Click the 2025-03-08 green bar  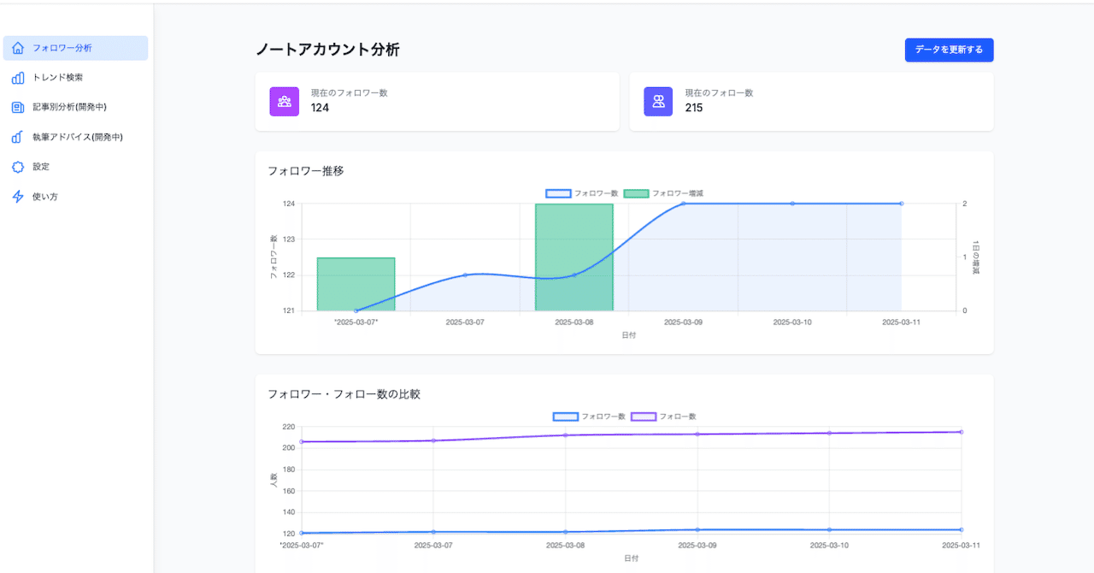[x=574, y=257]
